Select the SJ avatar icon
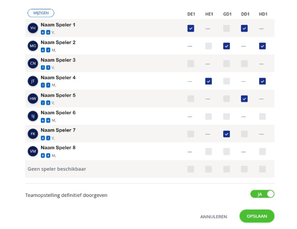The width and height of the screenshot is (297, 229). [x=33, y=116]
